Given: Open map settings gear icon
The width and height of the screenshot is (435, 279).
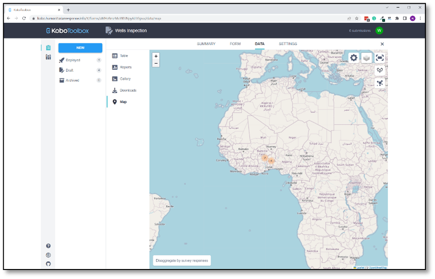Looking at the screenshot, I should pos(354,58).
